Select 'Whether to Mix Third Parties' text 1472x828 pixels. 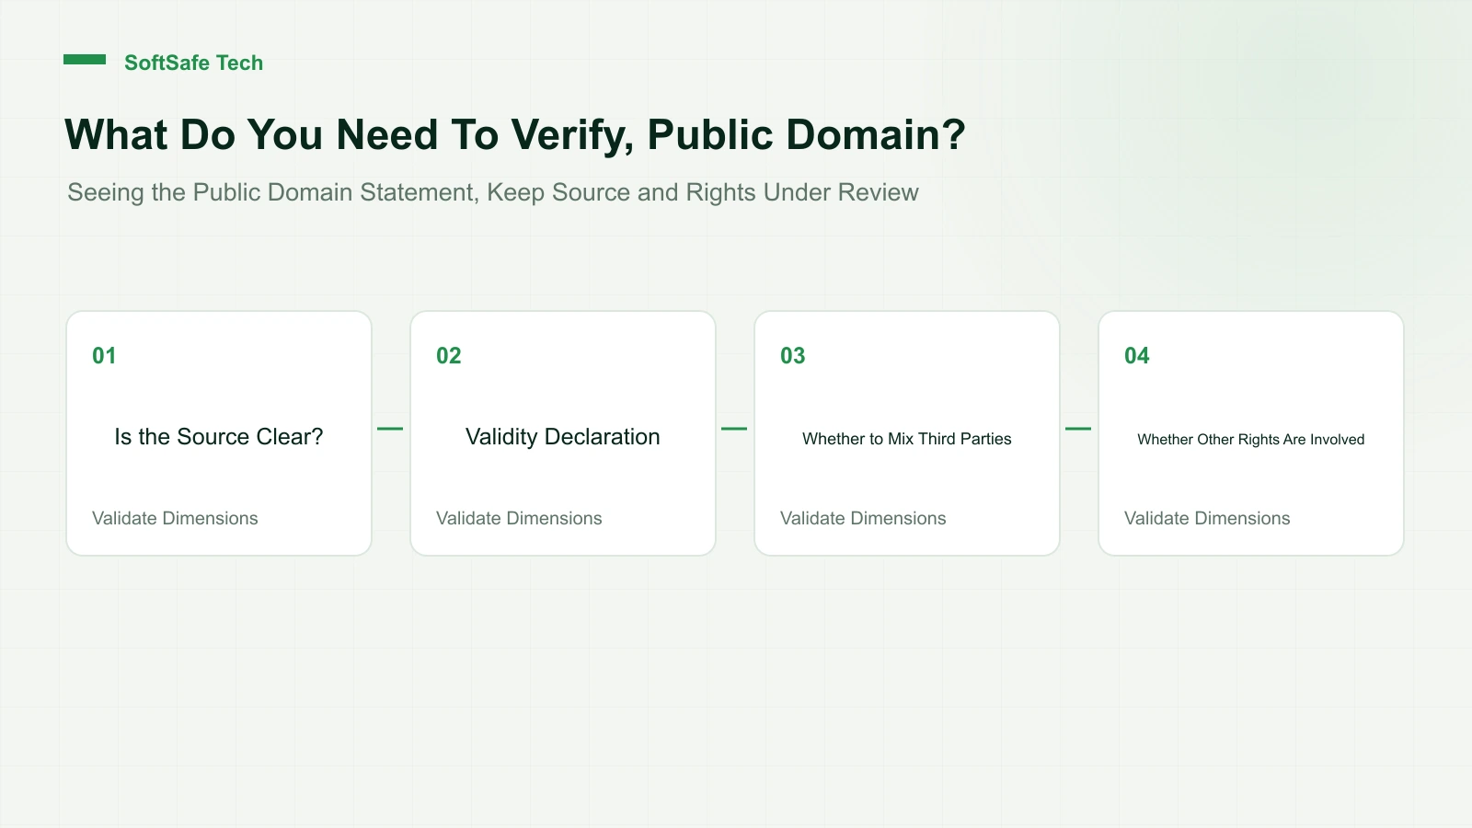(x=907, y=439)
